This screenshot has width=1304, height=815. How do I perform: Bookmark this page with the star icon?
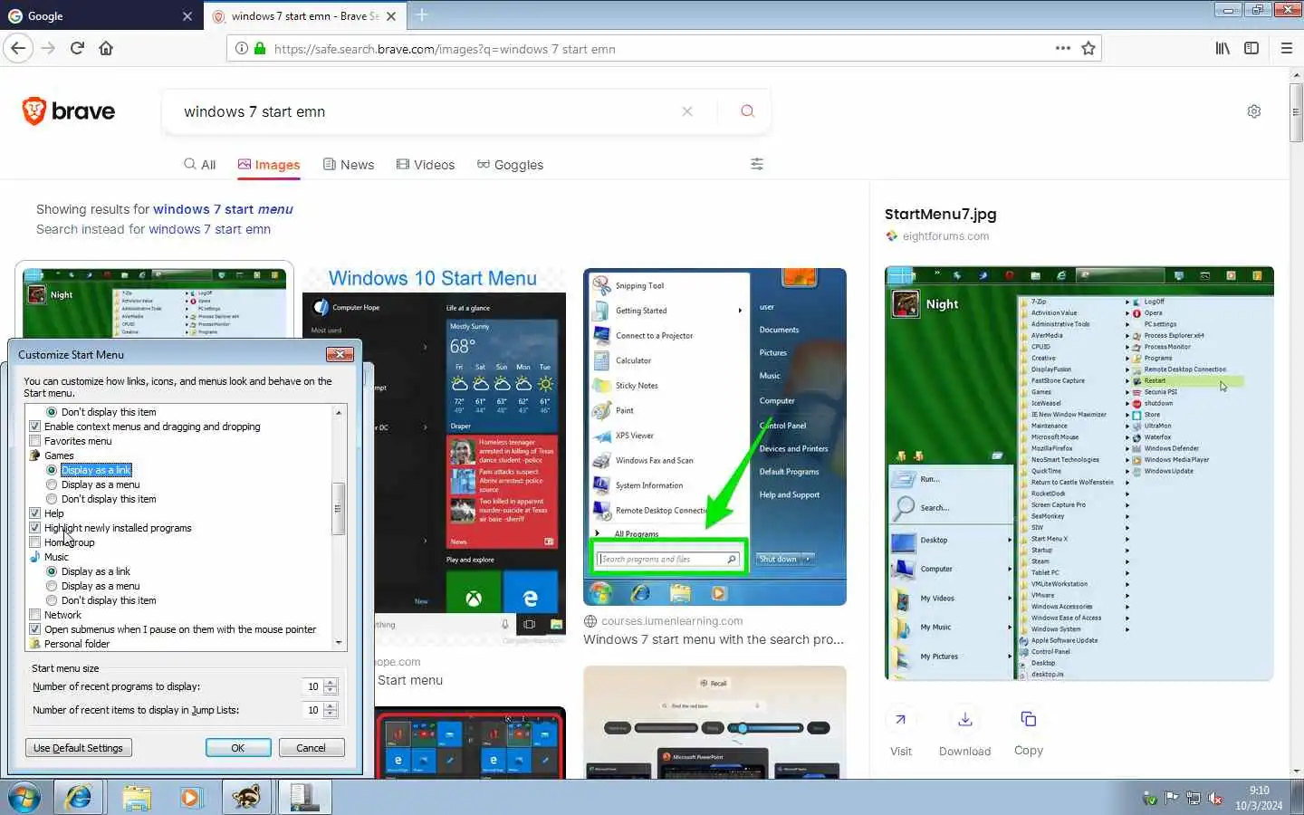1088,49
